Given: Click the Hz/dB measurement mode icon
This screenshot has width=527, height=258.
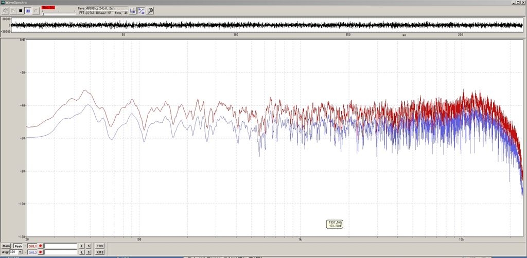Looking at the screenshot, I should point(141,11).
